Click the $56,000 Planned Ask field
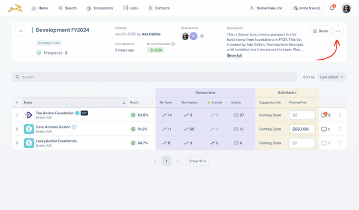This screenshot has width=359, height=210. click(302, 129)
